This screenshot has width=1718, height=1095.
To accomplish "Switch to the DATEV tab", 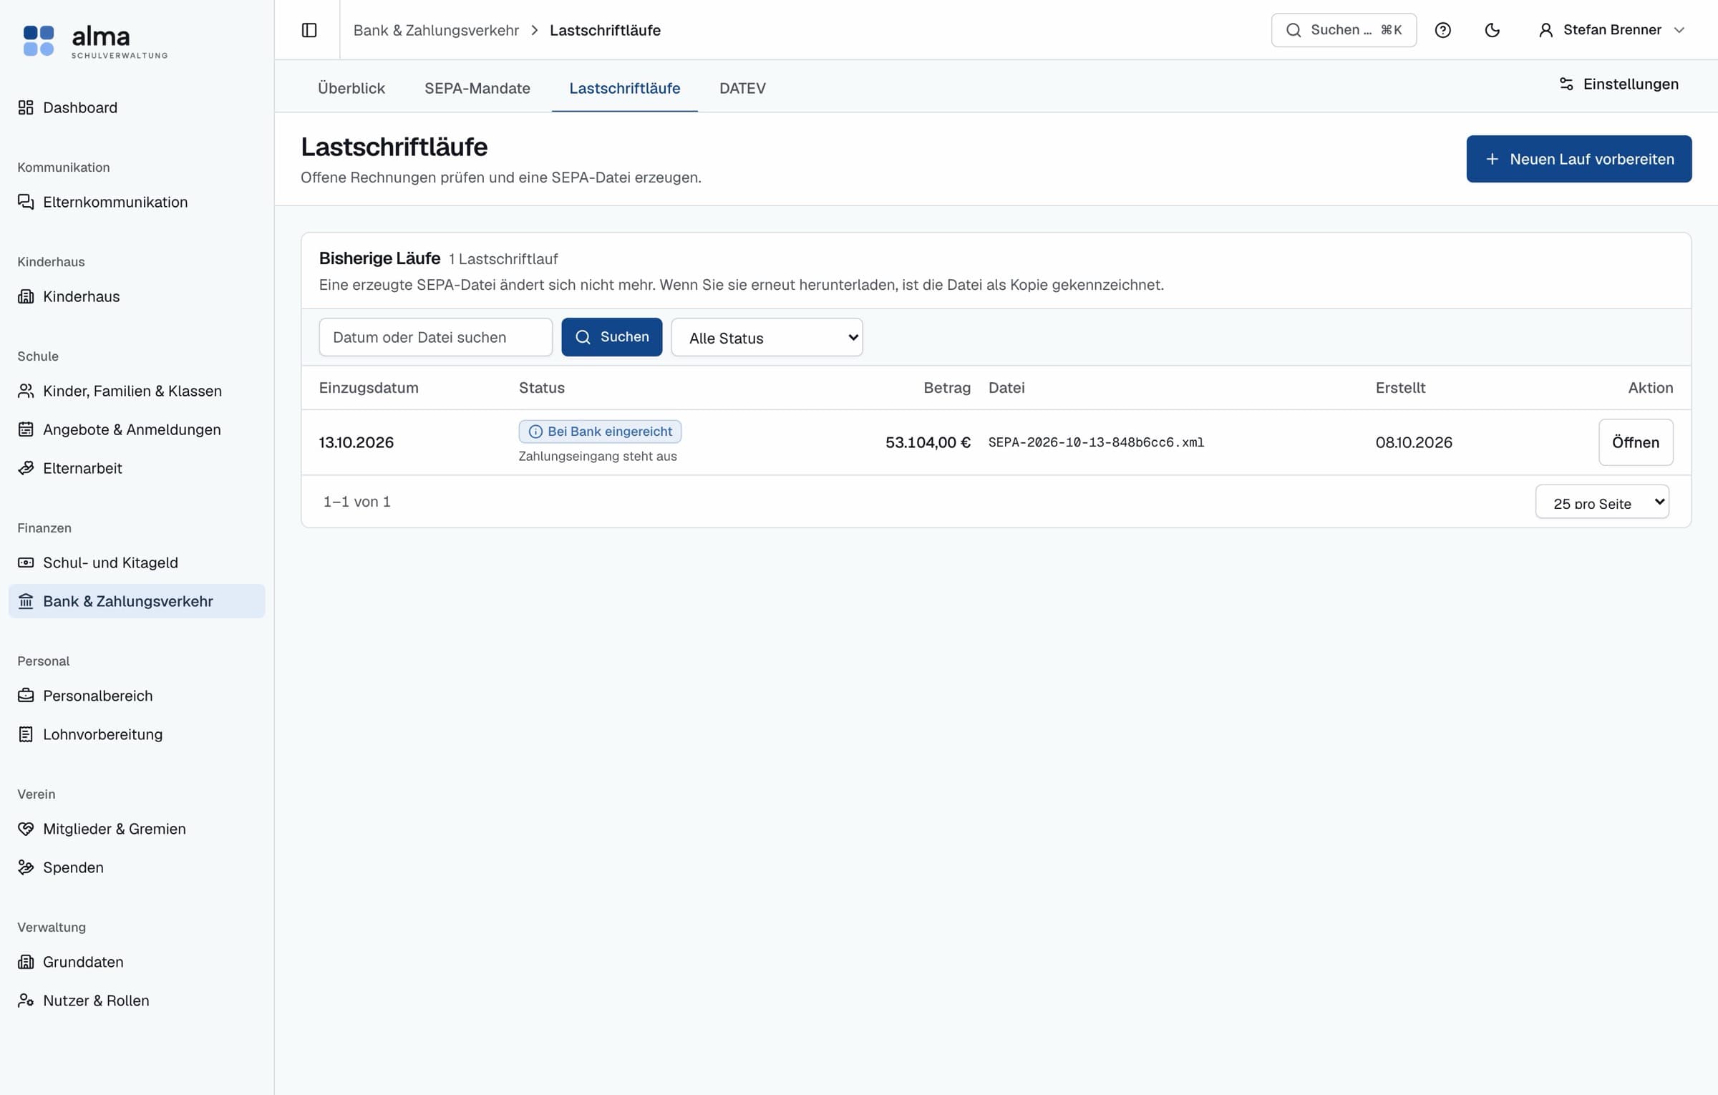I will 742,88.
